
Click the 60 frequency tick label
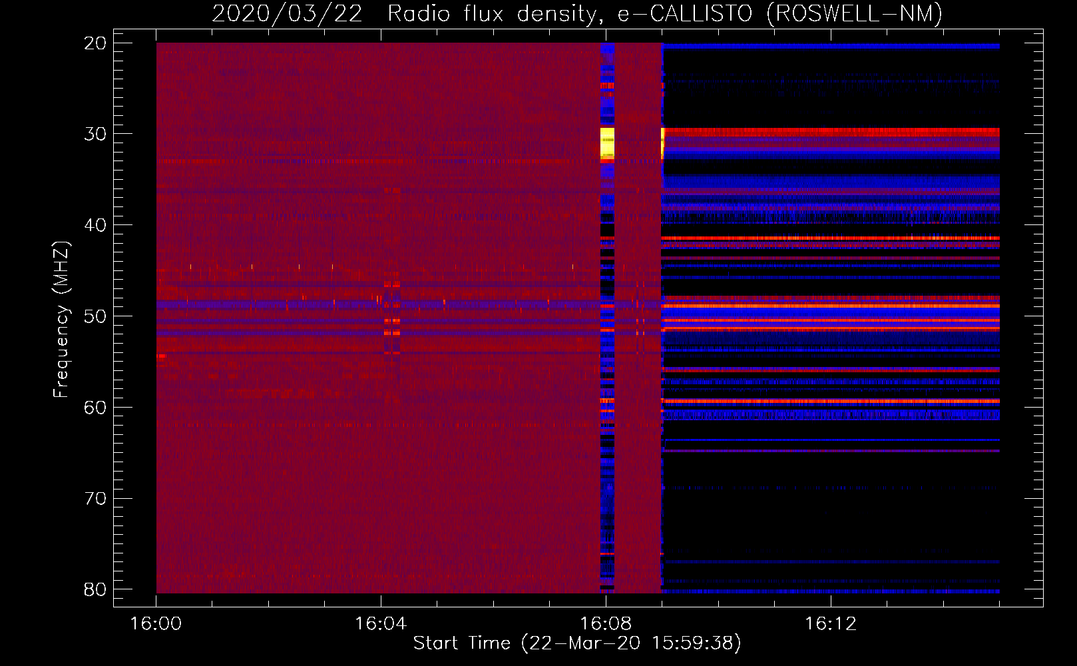(95, 407)
